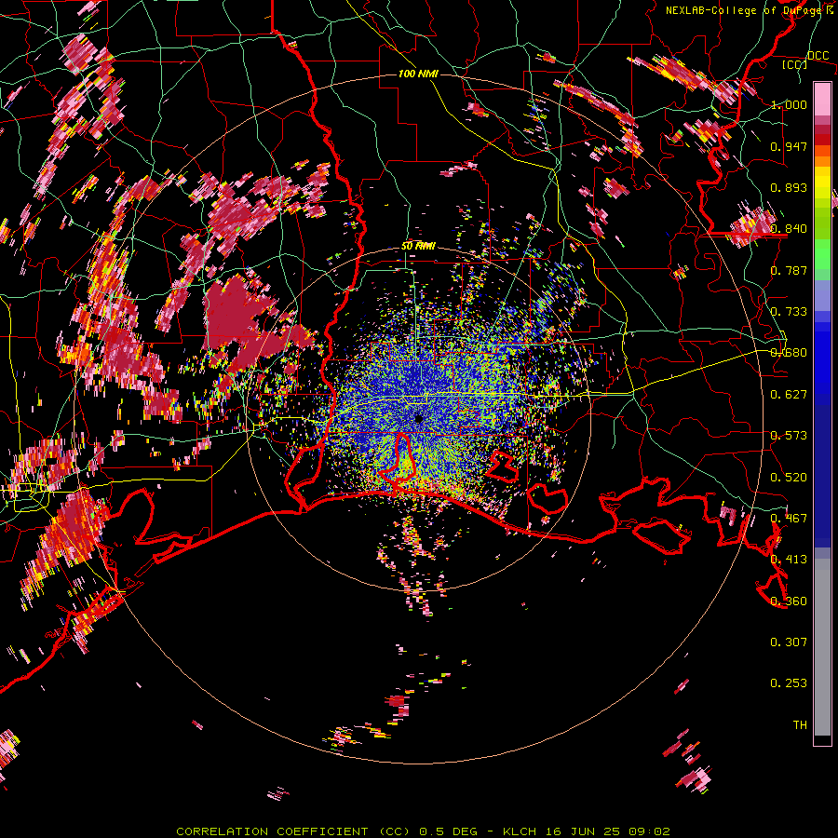This screenshot has height=838, width=838.
Task: Click the TH threshold label on the legend
Action: click(x=800, y=725)
